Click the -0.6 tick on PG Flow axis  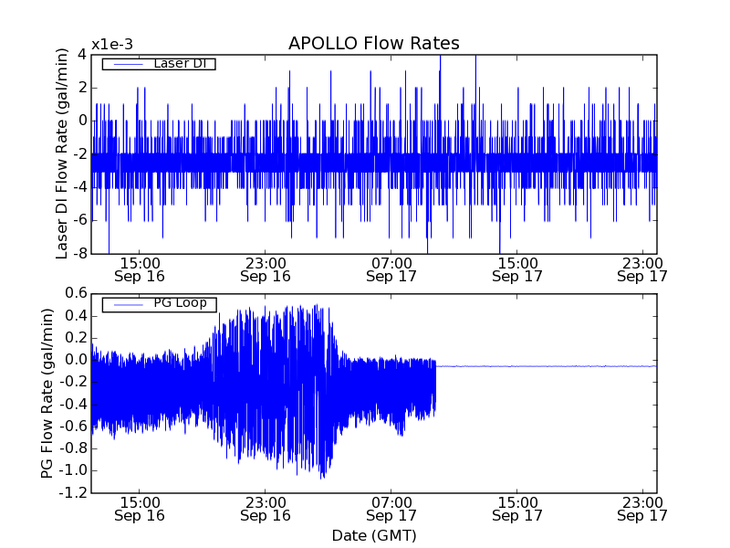pos(73,427)
